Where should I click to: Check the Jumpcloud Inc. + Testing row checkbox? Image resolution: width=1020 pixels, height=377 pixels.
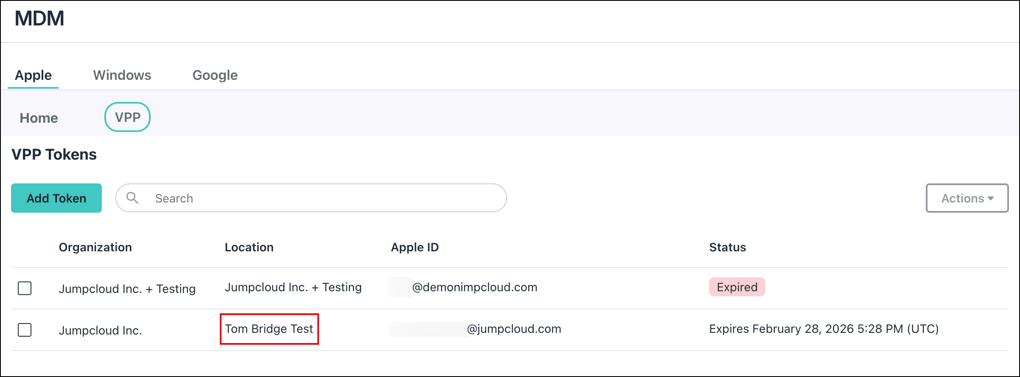tap(25, 289)
